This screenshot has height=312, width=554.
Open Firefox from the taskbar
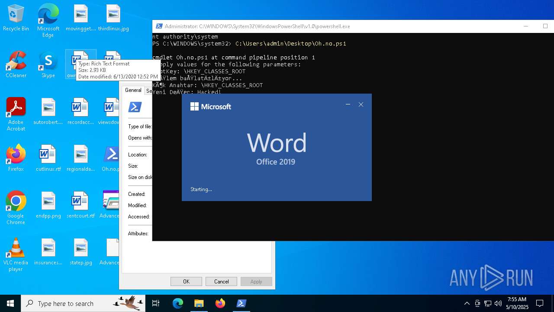[220, 303]
